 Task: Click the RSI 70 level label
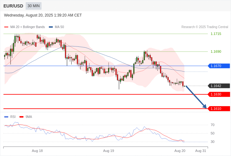213,125
